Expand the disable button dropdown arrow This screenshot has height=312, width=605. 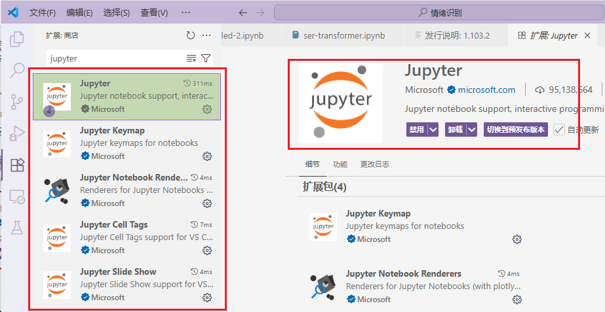point(433,130)
